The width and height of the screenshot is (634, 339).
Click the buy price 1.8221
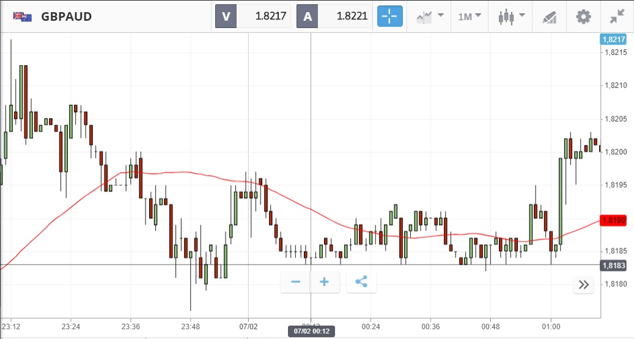click(x=352, y=16)
